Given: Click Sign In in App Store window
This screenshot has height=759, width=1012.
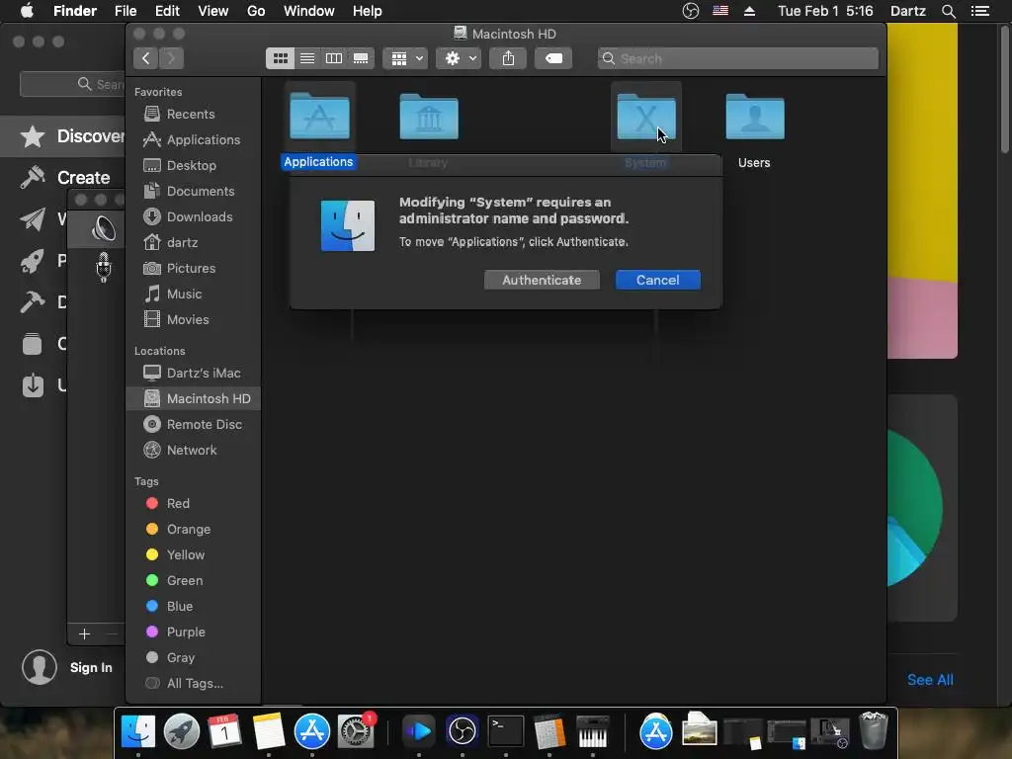Looking at the screenshot, I should (91, 668).
